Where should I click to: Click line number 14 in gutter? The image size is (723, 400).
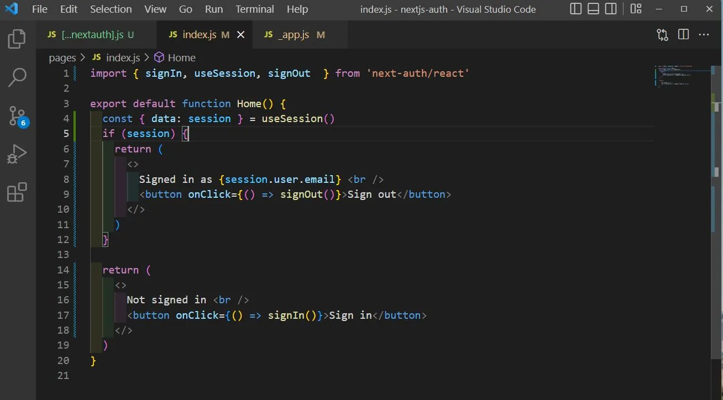63,270
